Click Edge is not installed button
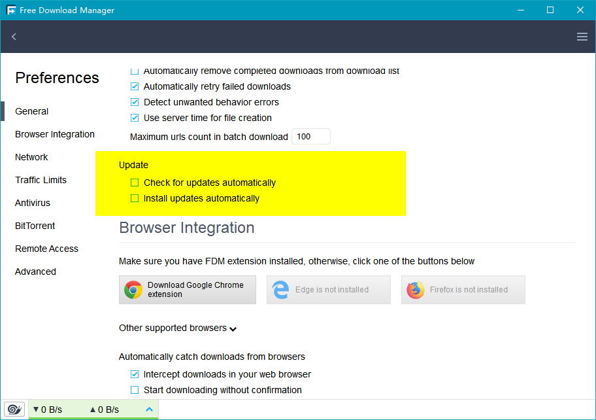The image size is (596, 420). pyautogui.click(x=329, y=290)
